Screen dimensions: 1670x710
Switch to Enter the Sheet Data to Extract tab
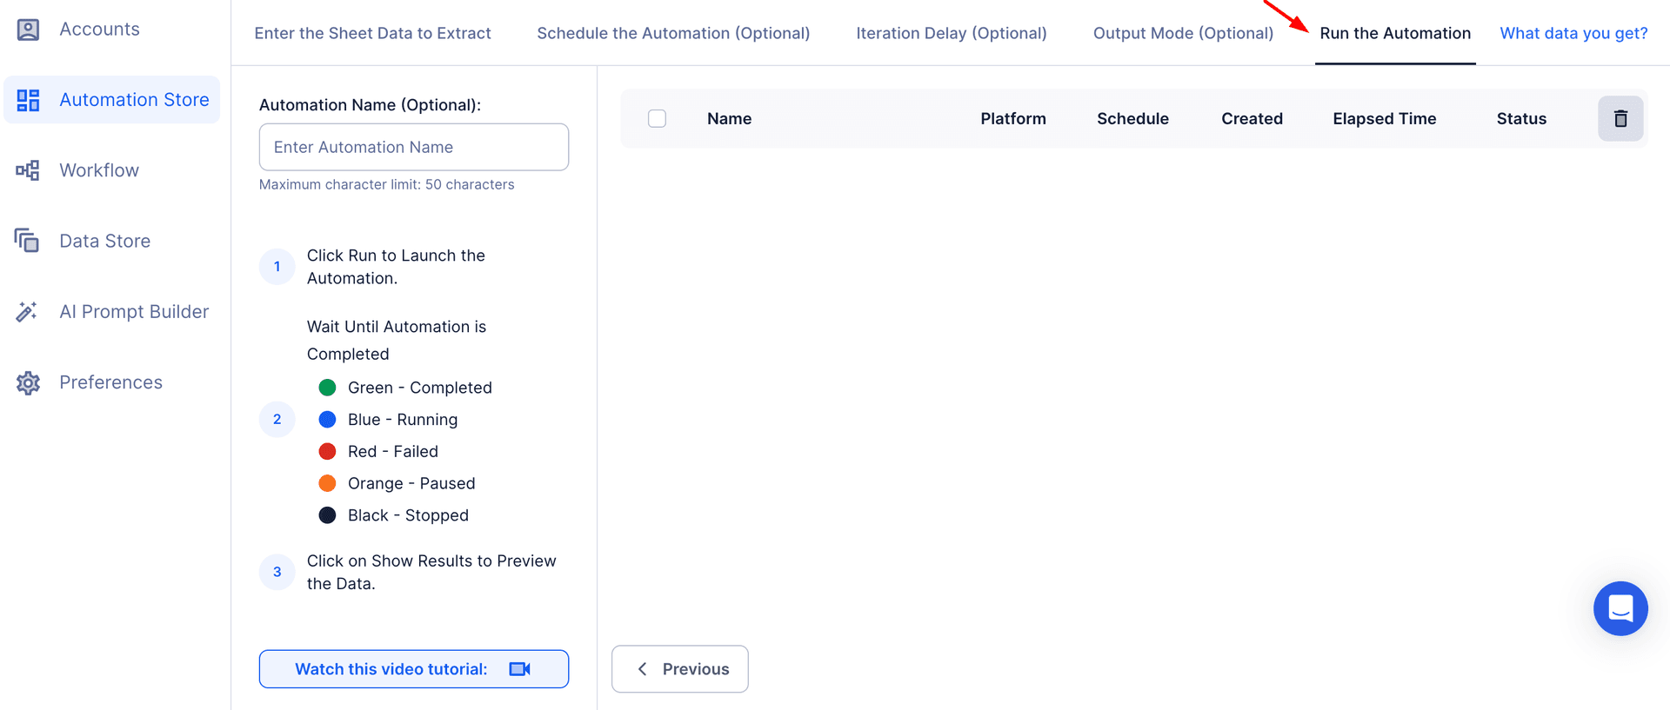click(372, 33)
